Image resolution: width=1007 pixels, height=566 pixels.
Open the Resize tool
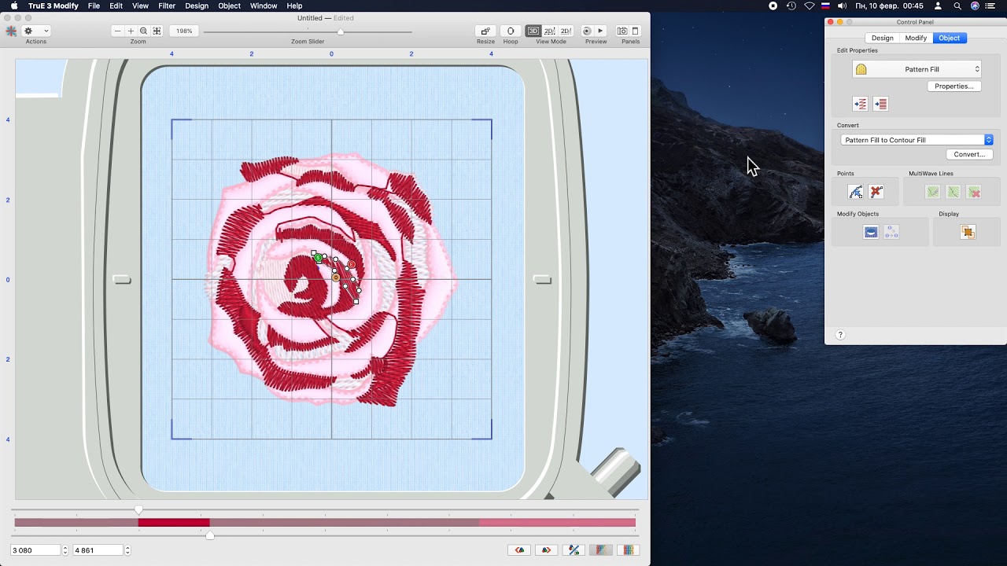click(x=485, y=31)
